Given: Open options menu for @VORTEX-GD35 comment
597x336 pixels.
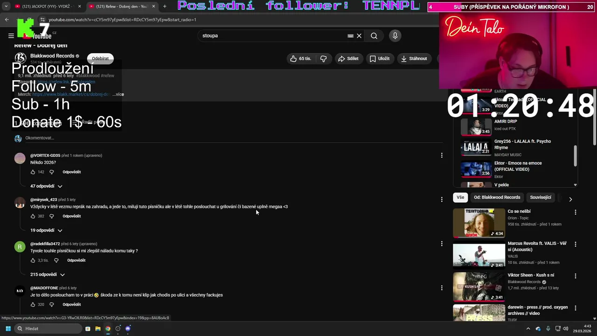Looking at the screenshot, I should pos(442,155).
